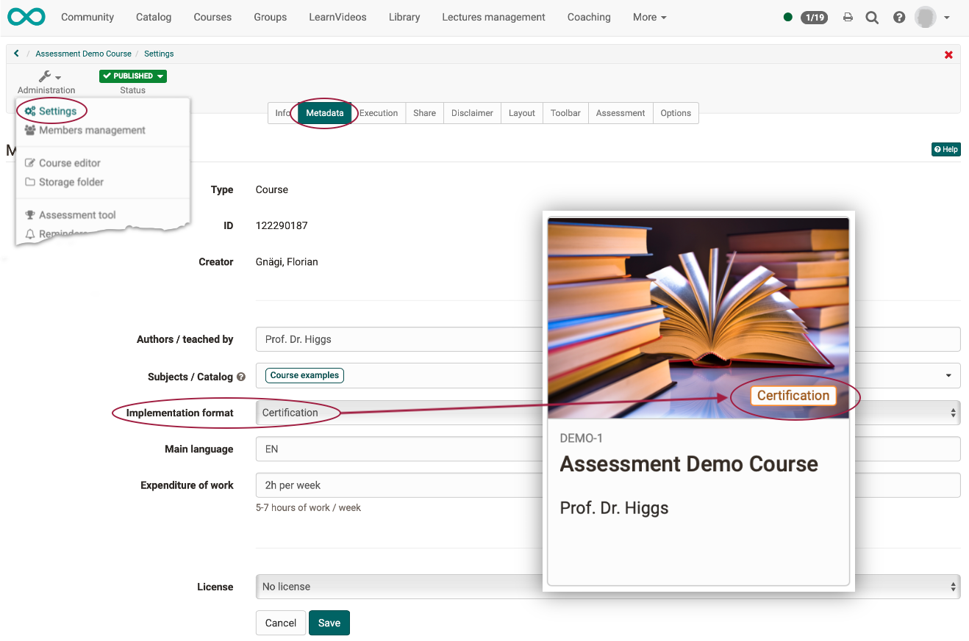Open search with the magnifier icon

(872, 18)
